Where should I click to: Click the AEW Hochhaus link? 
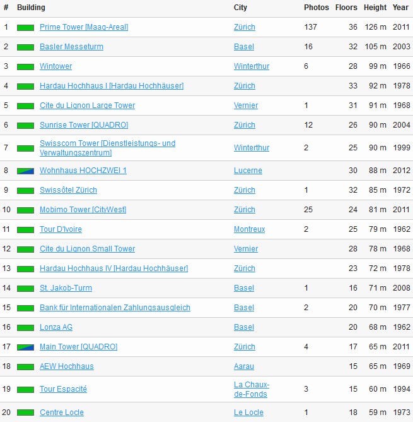[67, 366]
